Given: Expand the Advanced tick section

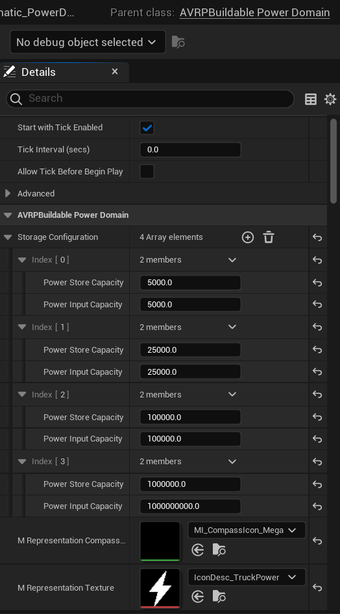Looking at the screenshot, I should tap(7, 193).
